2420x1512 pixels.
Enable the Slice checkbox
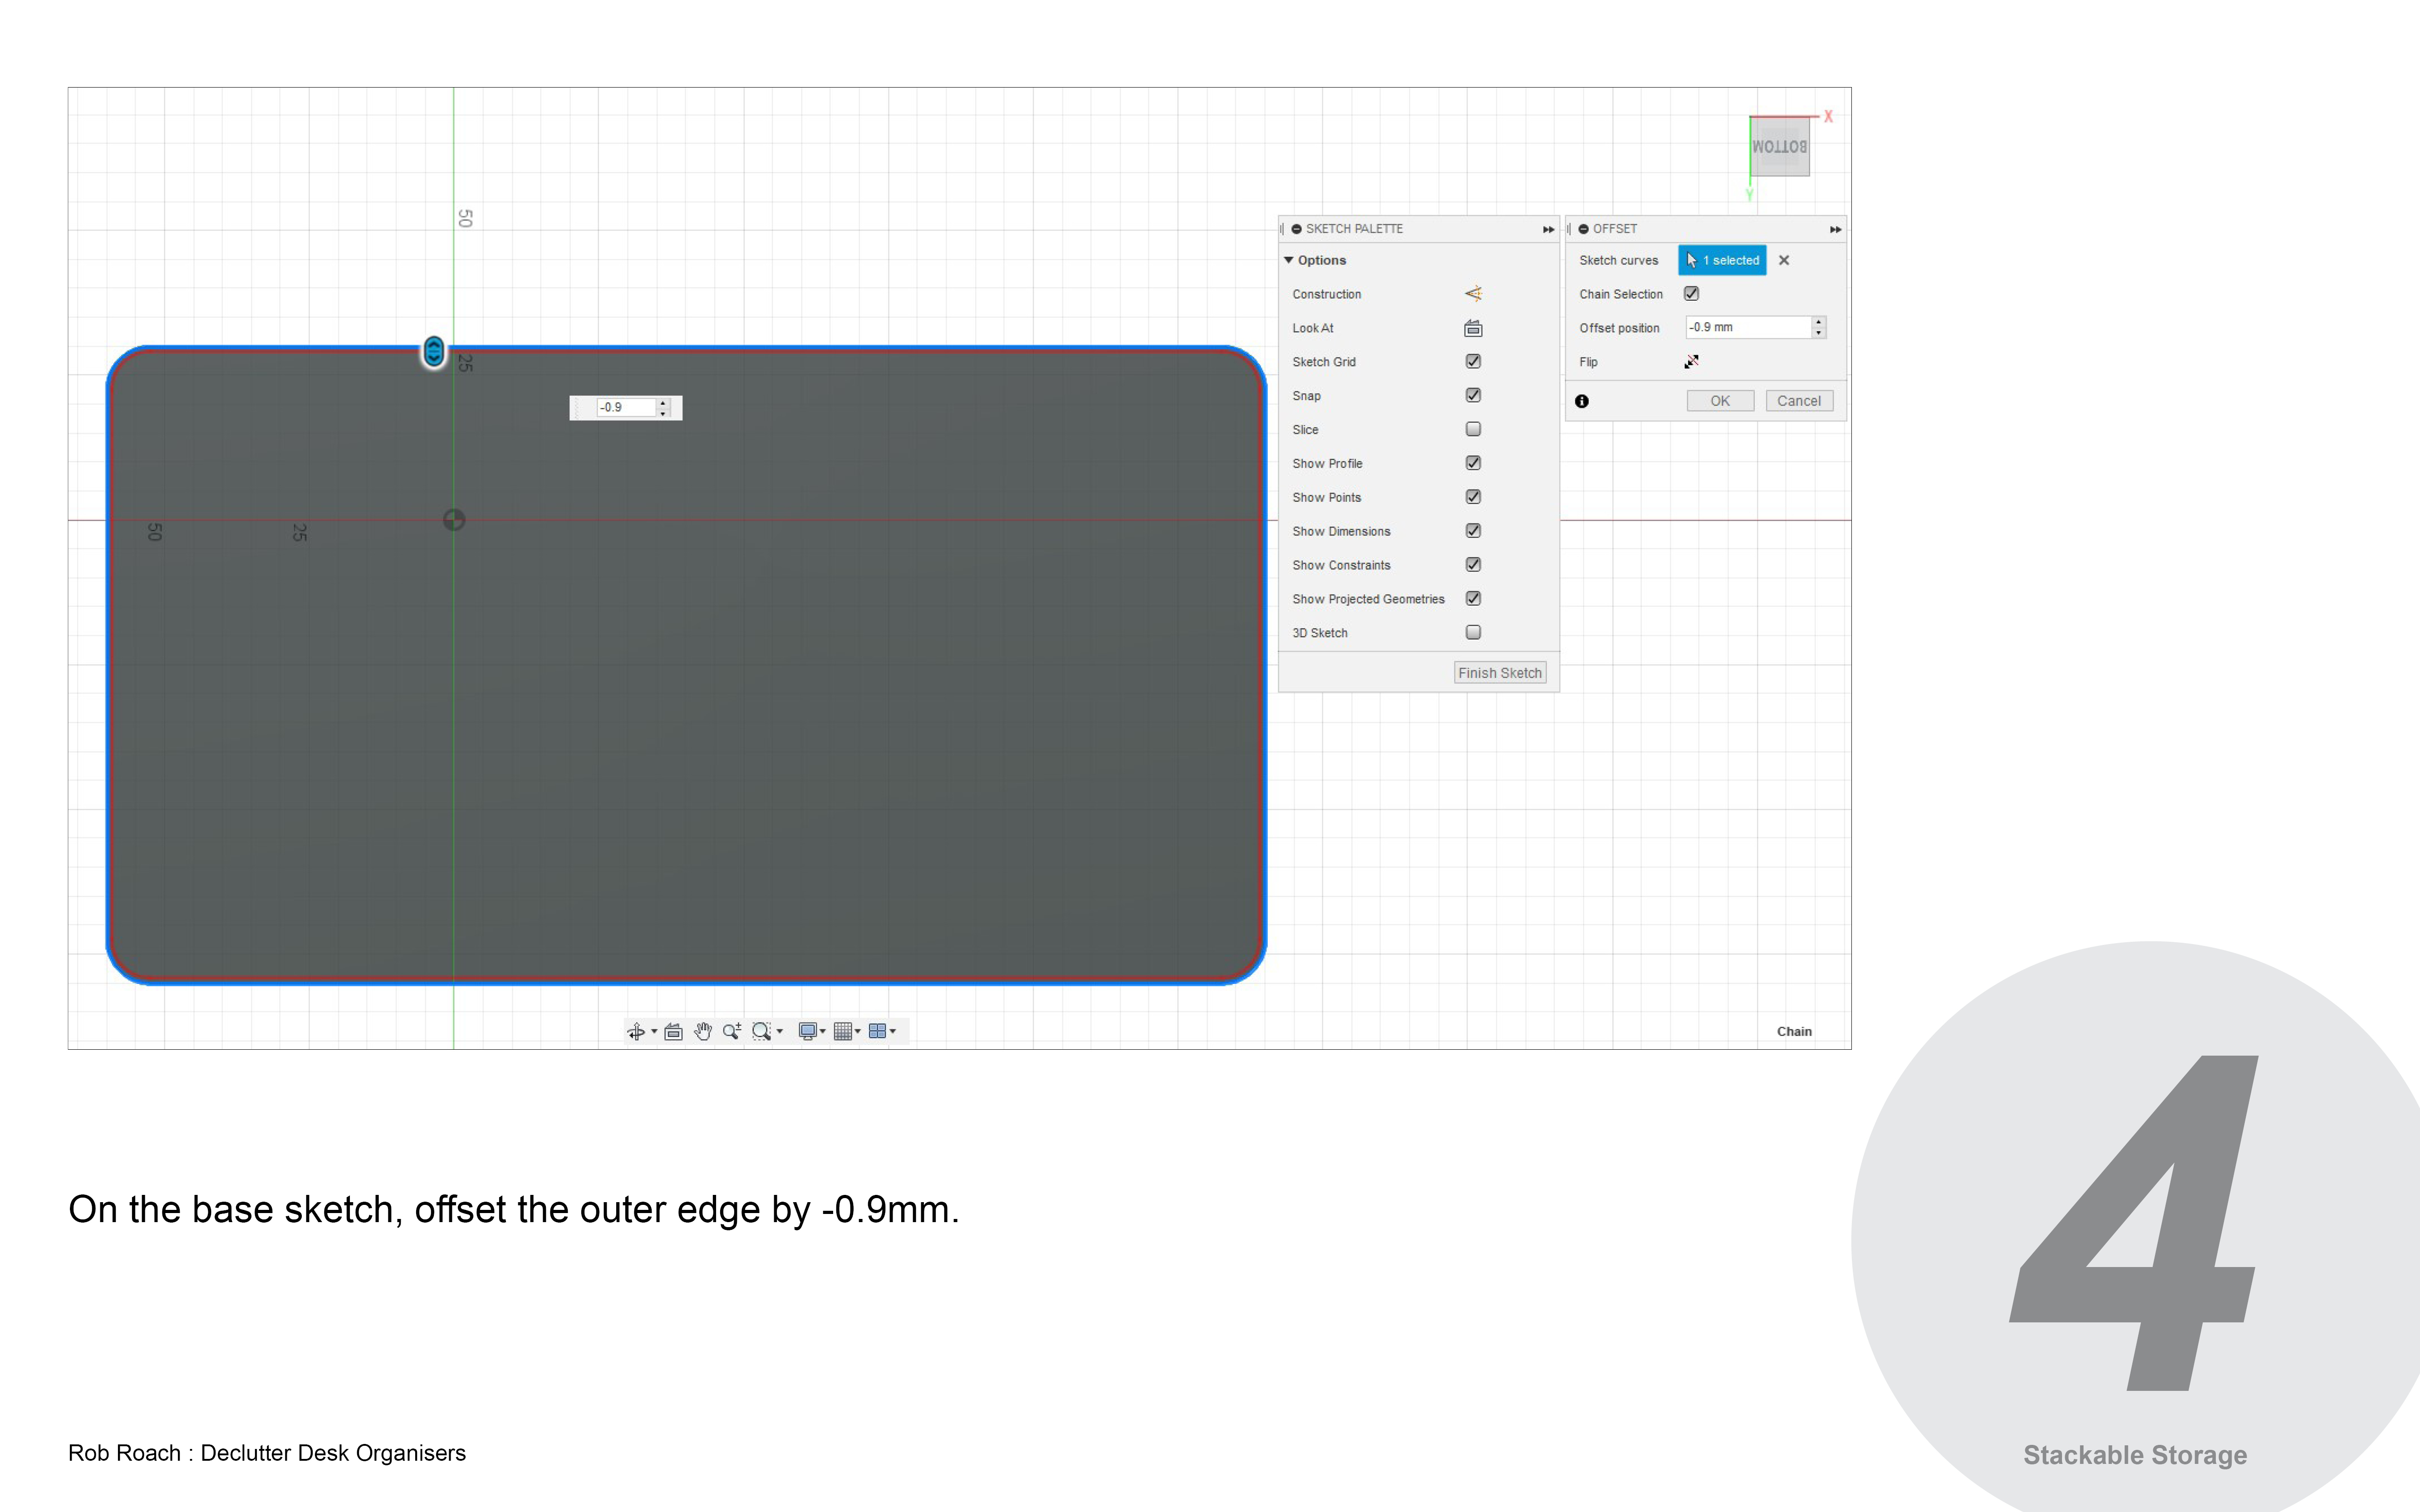pyautogui.click(x=1473, y=429)
